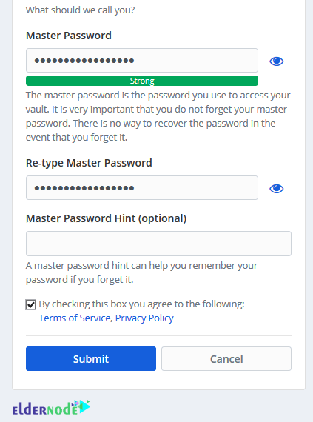Open the Privacy Policy link
The image size is (313, 422).
point(144,318)
